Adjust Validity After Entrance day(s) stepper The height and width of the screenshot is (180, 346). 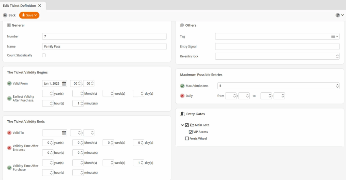coord(142,143)
